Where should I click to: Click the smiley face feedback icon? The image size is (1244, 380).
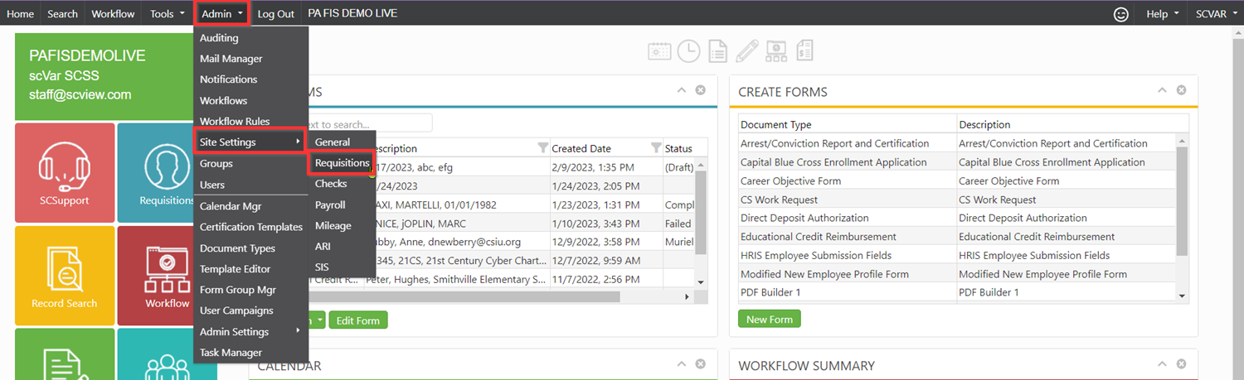point(1121,14)
